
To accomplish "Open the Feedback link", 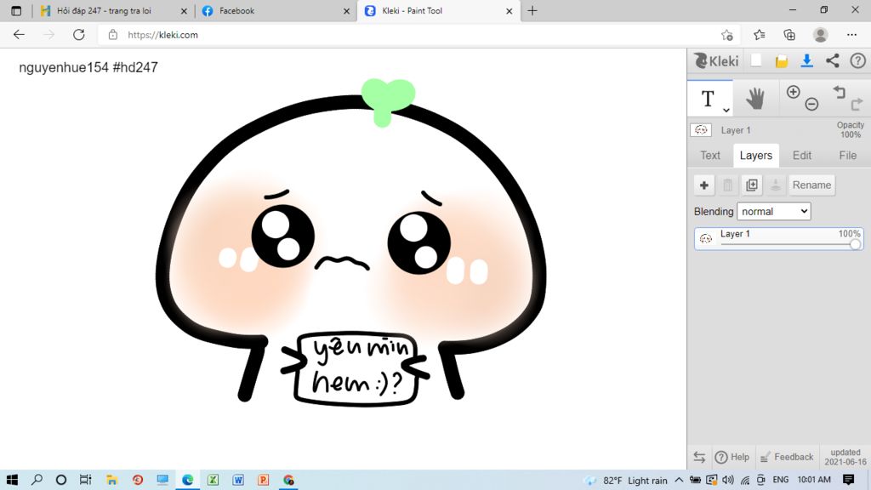I will [x=787, y=457].
